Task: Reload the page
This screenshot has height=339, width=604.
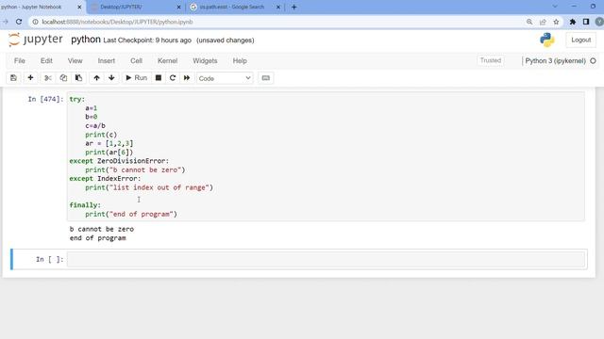Action: pyautogui.click(x=19, y=22)
